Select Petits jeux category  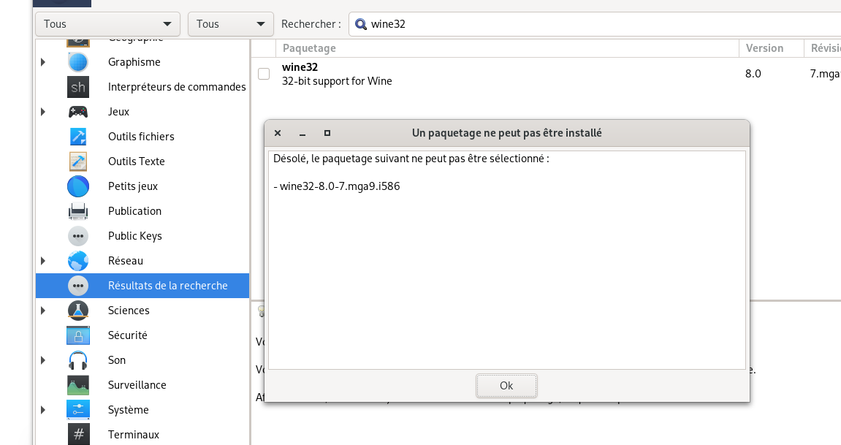click(133, 186)
